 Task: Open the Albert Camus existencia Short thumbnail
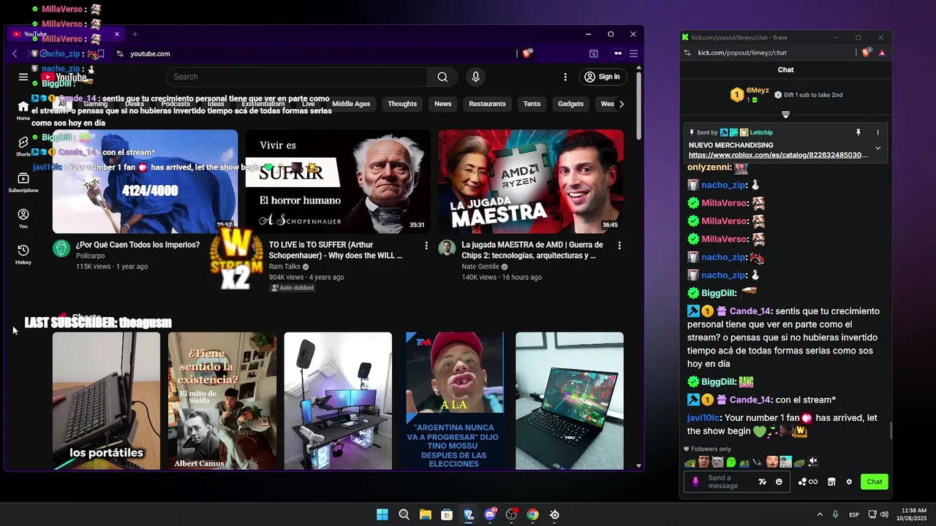pos(222,401)
